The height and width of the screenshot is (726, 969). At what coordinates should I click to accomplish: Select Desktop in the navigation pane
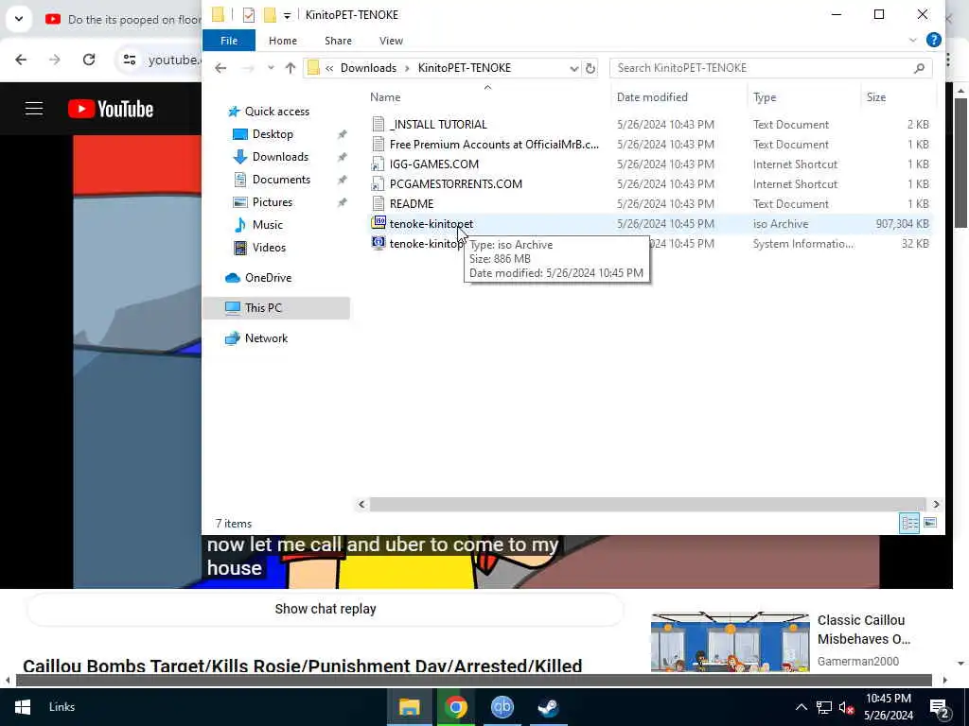[272, 134]
